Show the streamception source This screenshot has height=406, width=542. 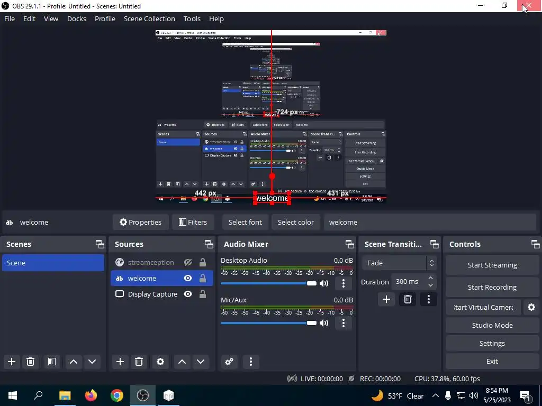click(x=188, y=262)
